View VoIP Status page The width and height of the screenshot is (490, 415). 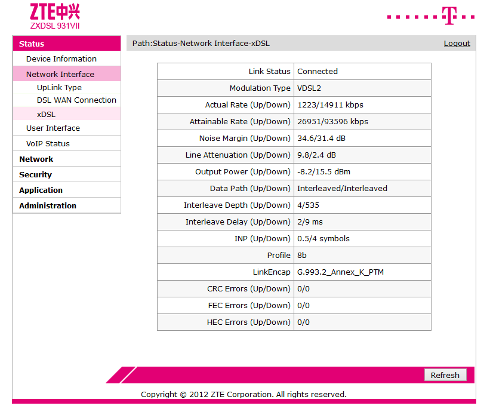coord(48,143)
